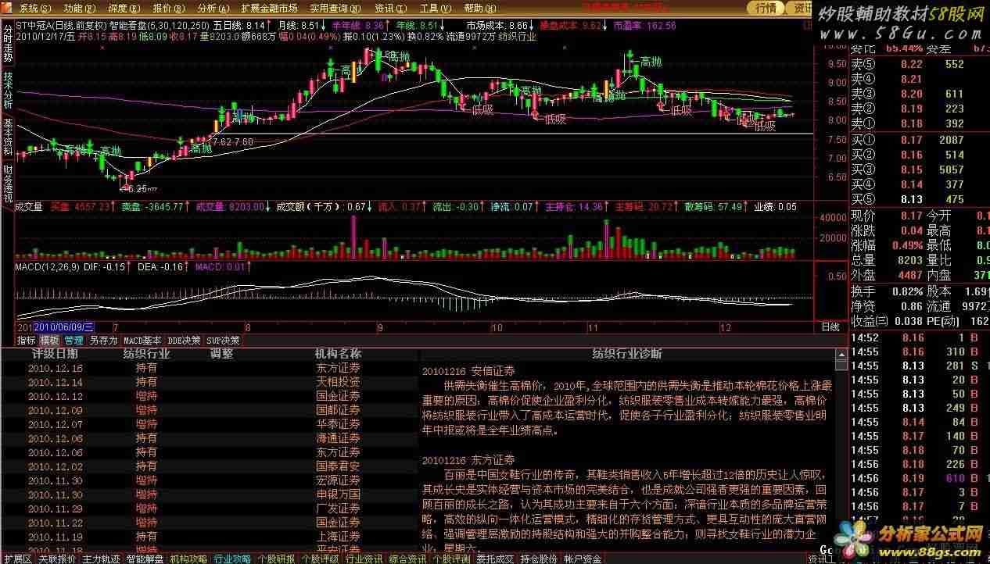Open the 帐户资金 bottom tab

click(x=583, y=559)
